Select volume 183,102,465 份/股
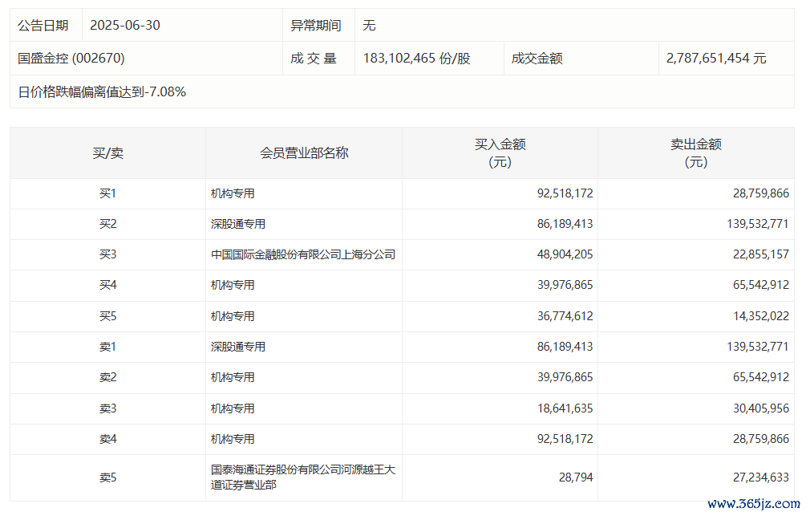The height and width of the screenshot is (516, 806). point(417,58)
